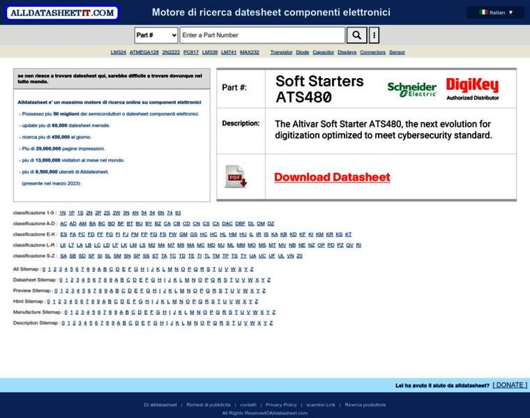Viewport: 530px width, 418px height.
Task: Open Description Sitemap number 0
Action: tap(63, 323)
